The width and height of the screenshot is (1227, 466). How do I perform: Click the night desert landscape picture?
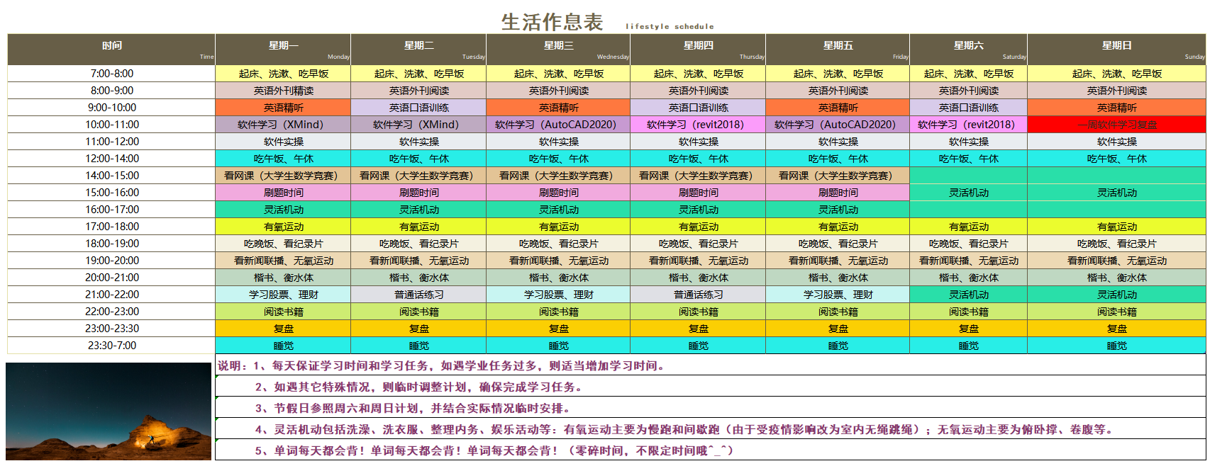[x=109, y=411]
